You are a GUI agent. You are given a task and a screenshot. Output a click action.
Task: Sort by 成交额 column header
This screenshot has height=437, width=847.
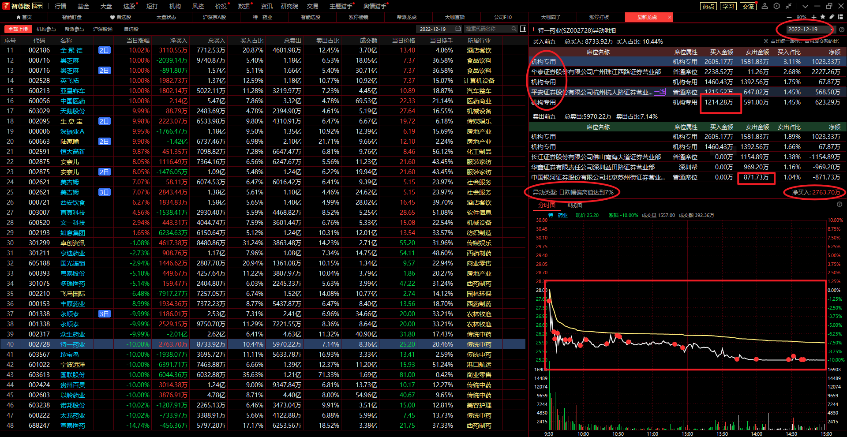coord(368,41)
